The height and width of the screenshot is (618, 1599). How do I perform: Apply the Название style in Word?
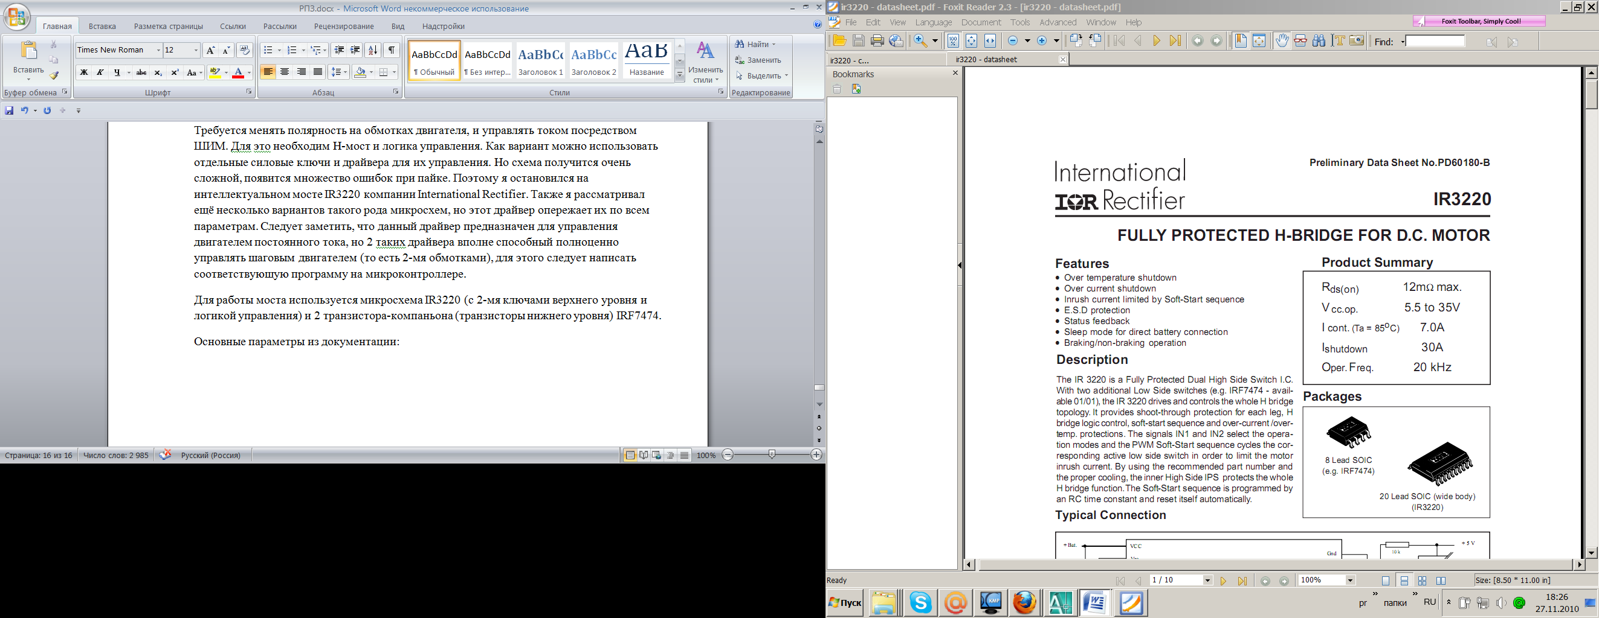(x=646, y=60)
